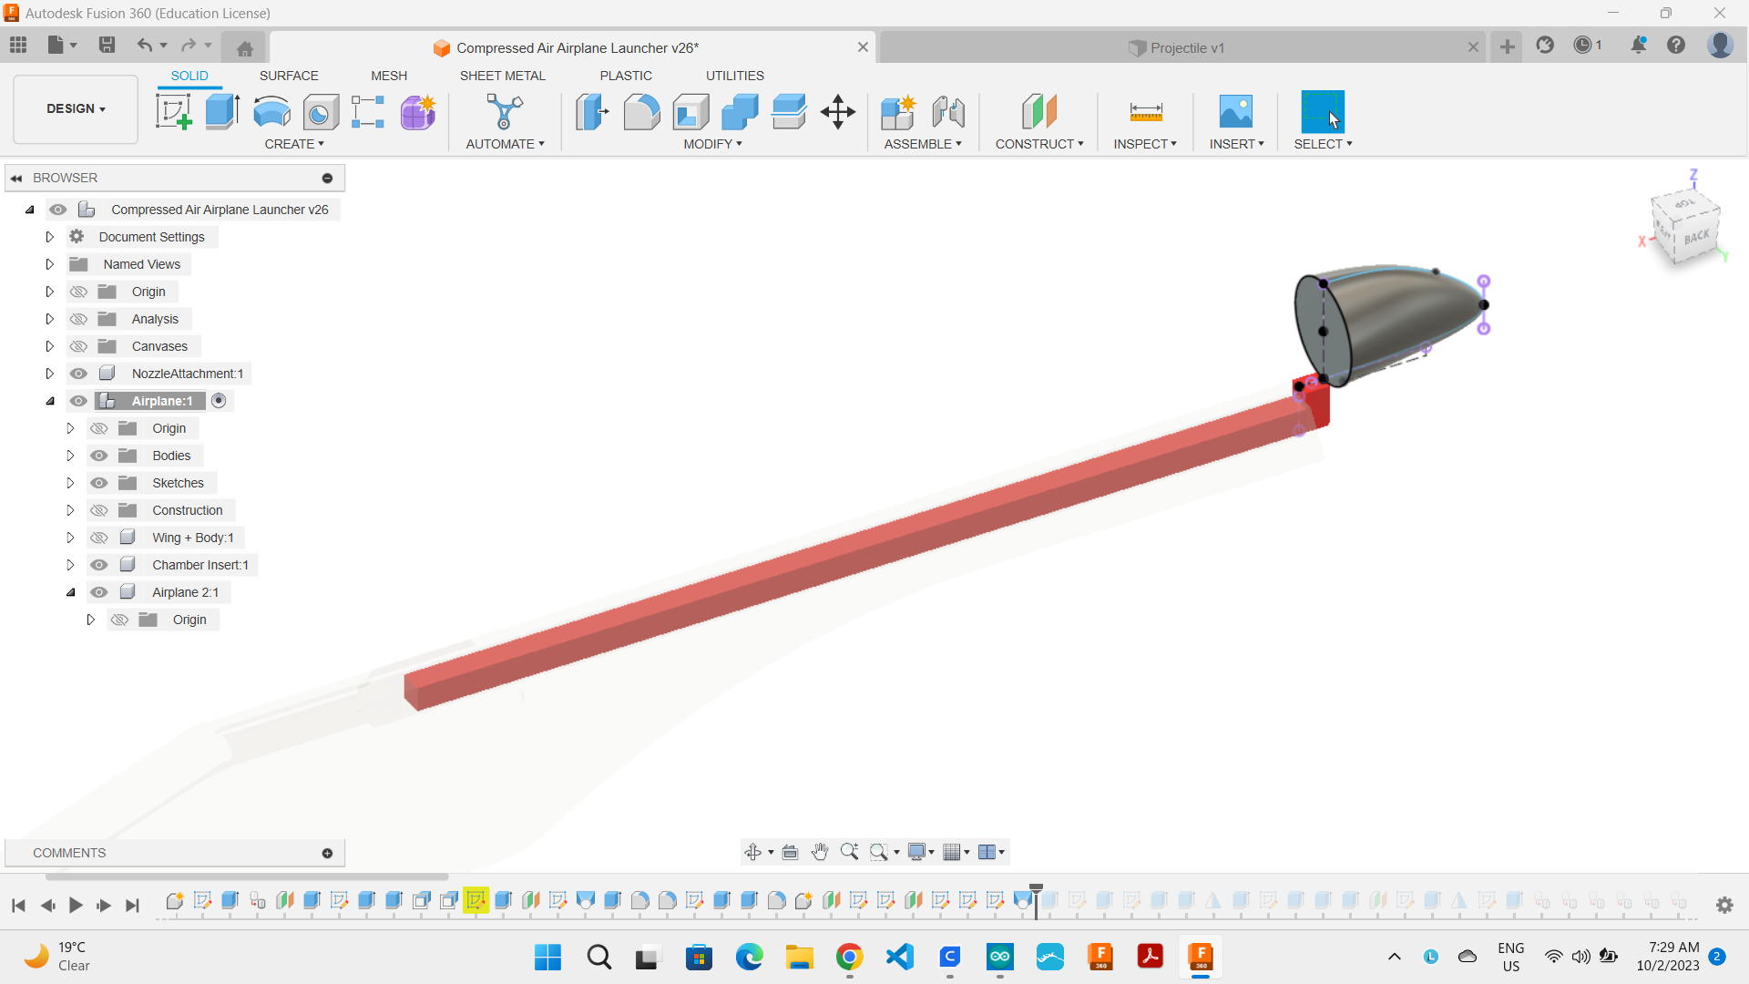The height and width of the screenshot is (984, 1749).
Task: Click the Undo arrow
Action: click(x=144, y=45)
